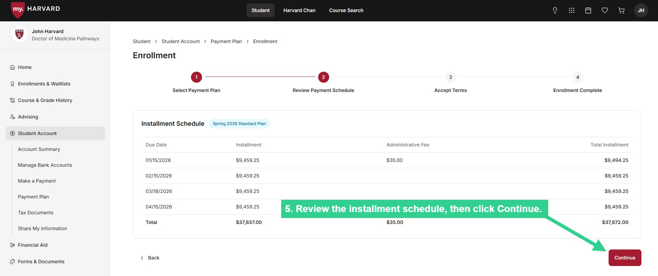Open Account Summary
The height and width of the screenshot is (276, 658).
click(x=39, y=149)
